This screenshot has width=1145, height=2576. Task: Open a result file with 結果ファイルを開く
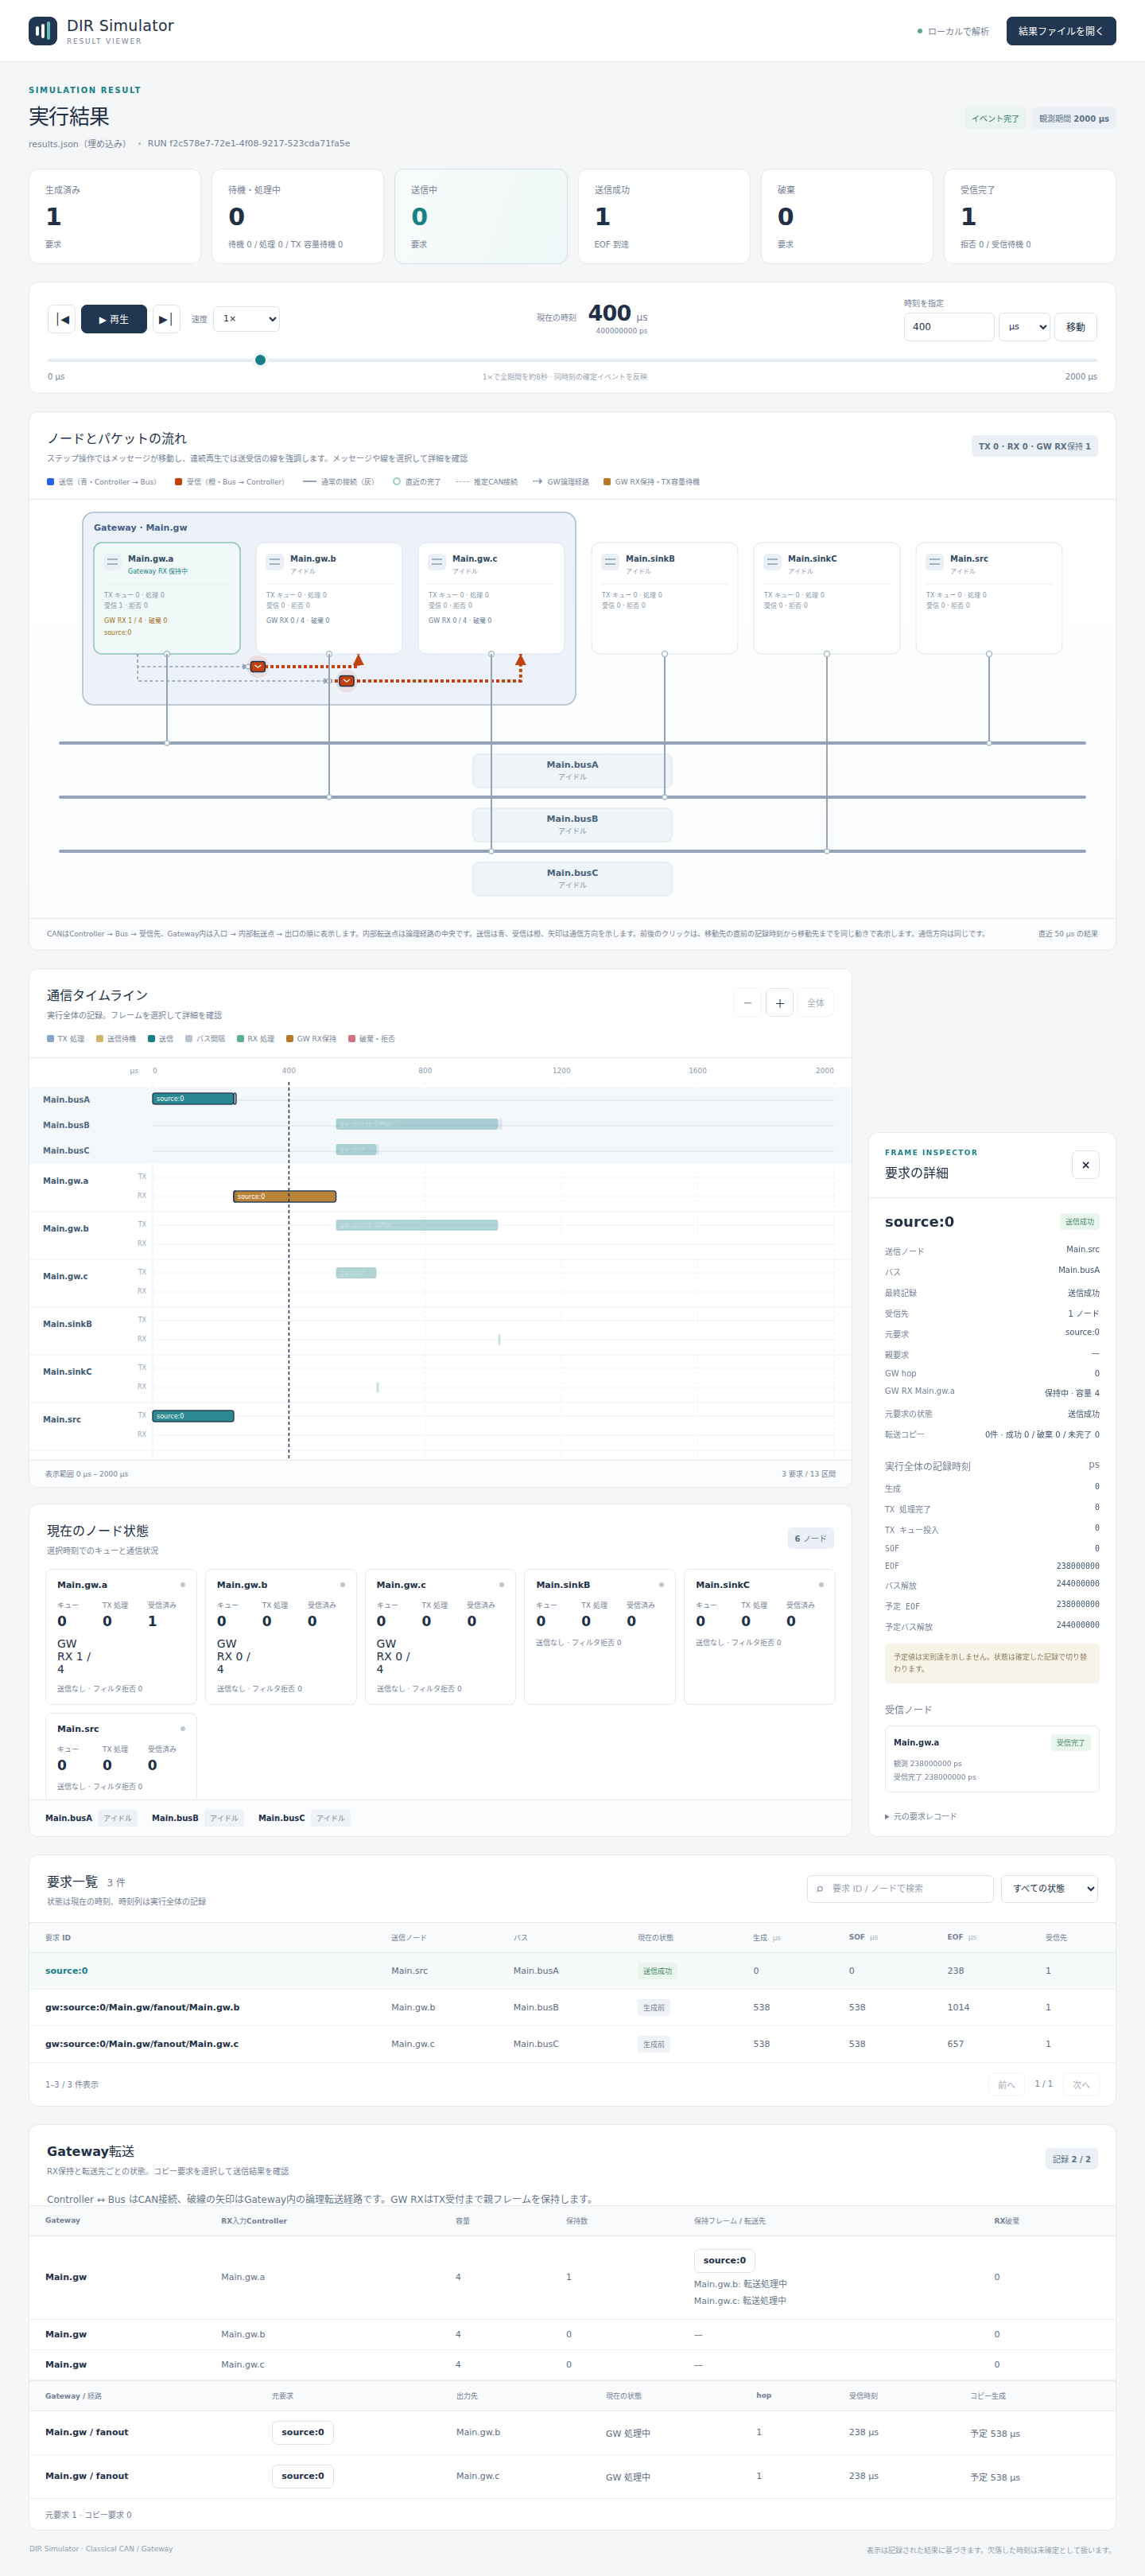[x=1061, y=31]
